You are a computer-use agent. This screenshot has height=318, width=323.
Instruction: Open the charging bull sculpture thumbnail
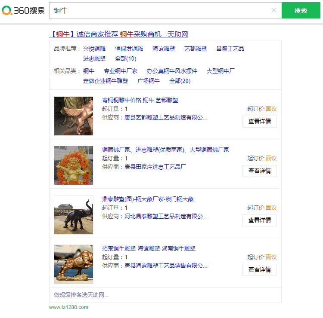[x=74, y=264]
